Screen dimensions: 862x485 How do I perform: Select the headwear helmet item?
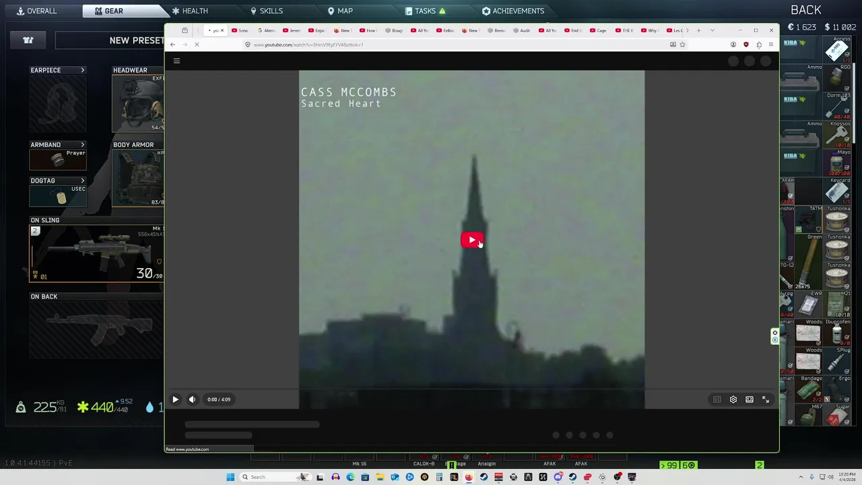(x=138, y=103)
